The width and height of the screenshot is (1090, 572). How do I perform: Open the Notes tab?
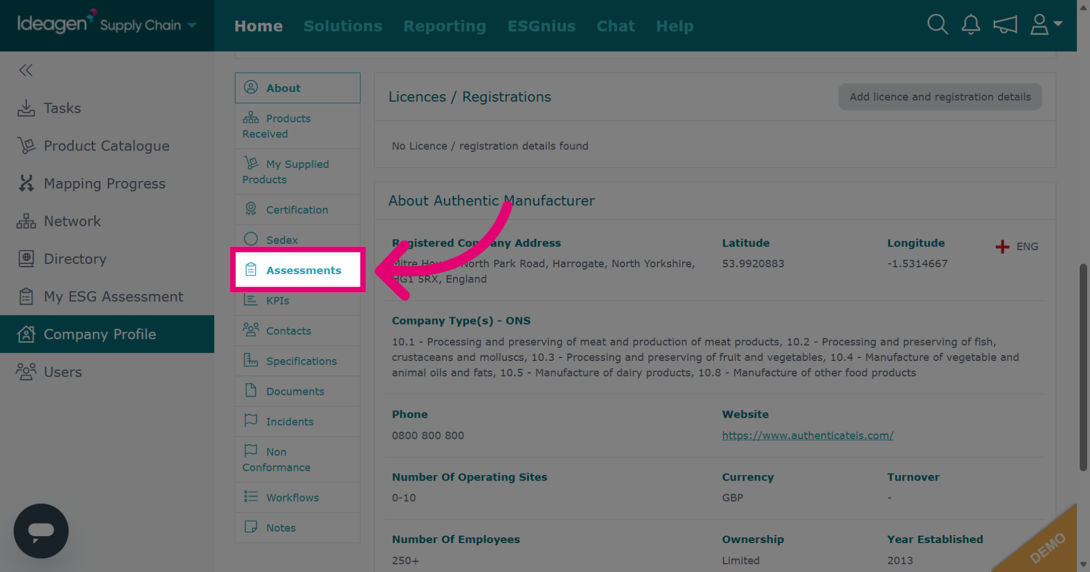(297, 528)
